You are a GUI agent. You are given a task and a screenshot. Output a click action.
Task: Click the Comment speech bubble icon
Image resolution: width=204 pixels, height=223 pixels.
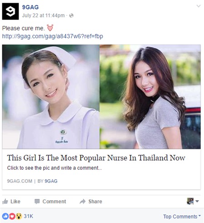(x=37, y=202)
